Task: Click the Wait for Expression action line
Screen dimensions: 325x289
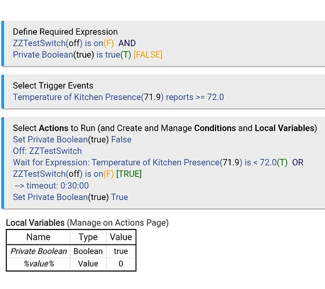Action: pyautogui.click(x=158, y=162)
